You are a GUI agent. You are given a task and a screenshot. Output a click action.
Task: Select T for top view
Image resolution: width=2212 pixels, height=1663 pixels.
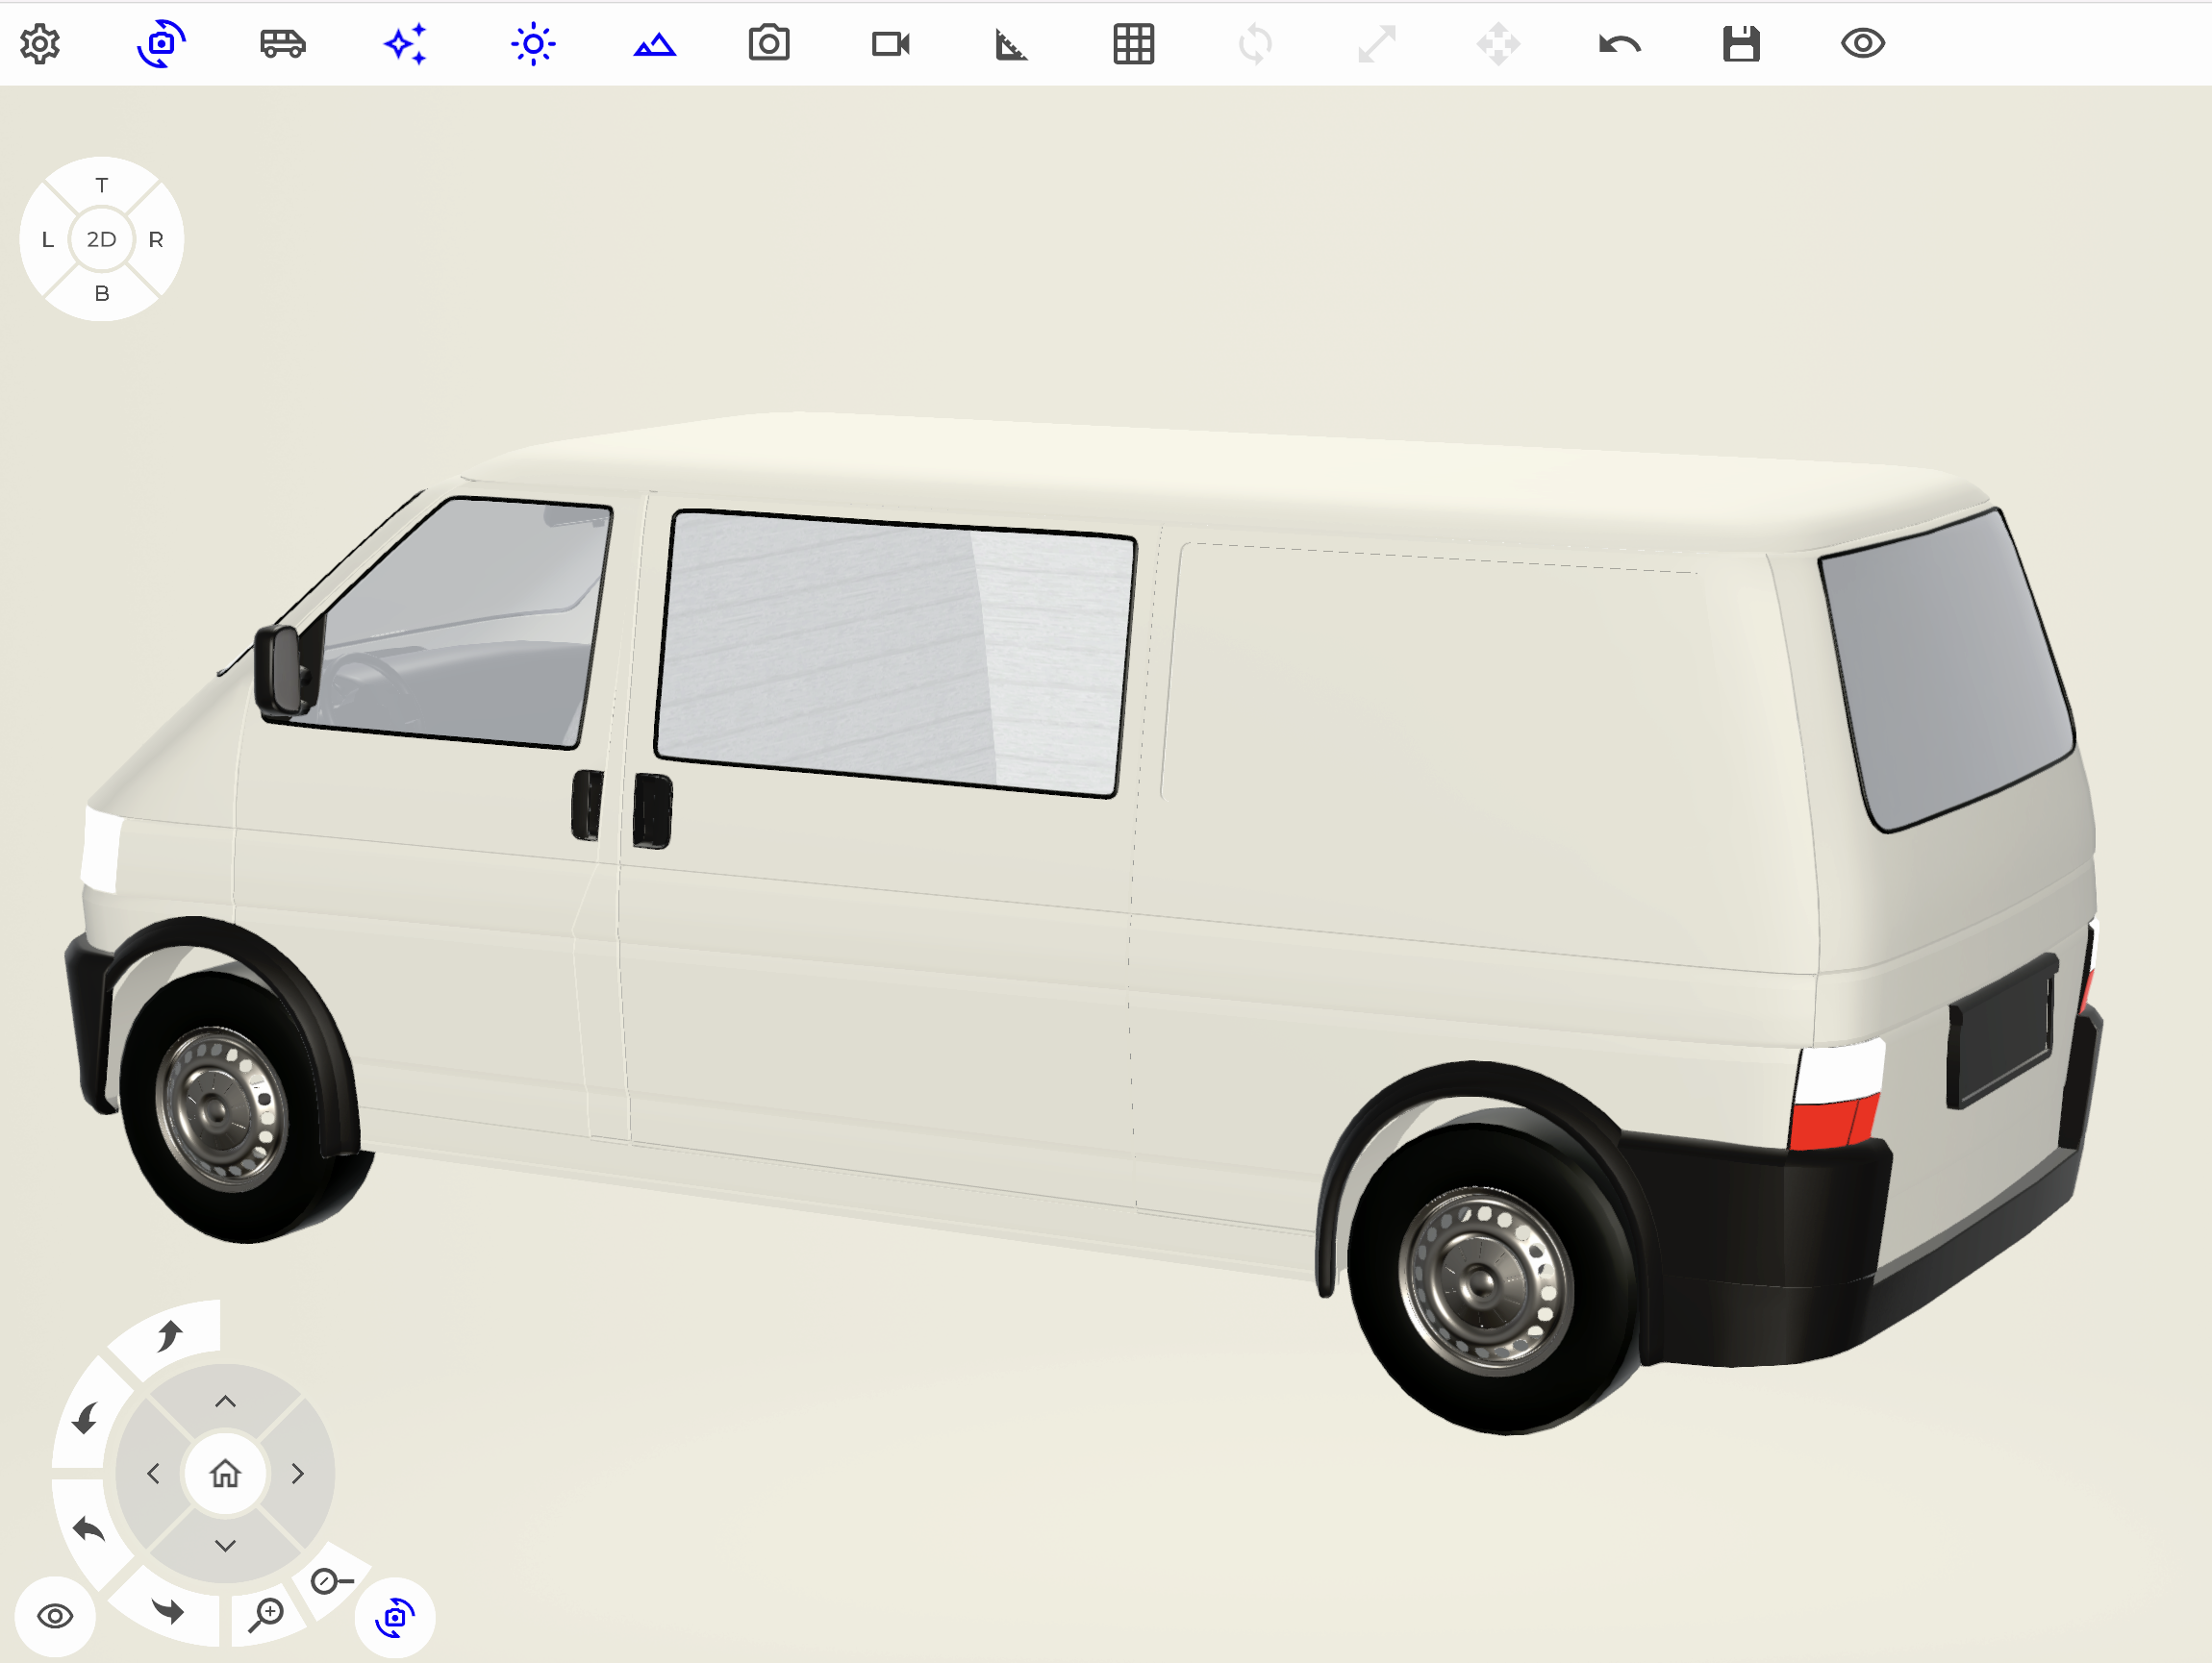click(x=101, y=186)
